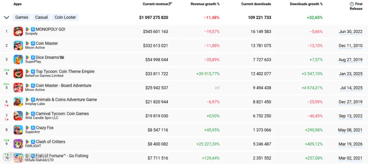
Task: Click the FARLIGHT publisher name
Action: (33, 146)
